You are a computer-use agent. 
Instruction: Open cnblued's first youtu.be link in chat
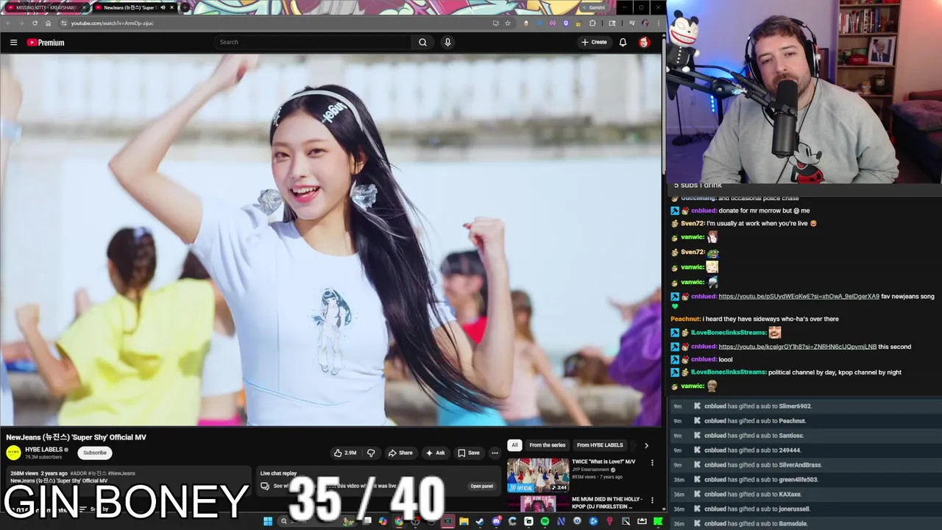coord(798,296)
